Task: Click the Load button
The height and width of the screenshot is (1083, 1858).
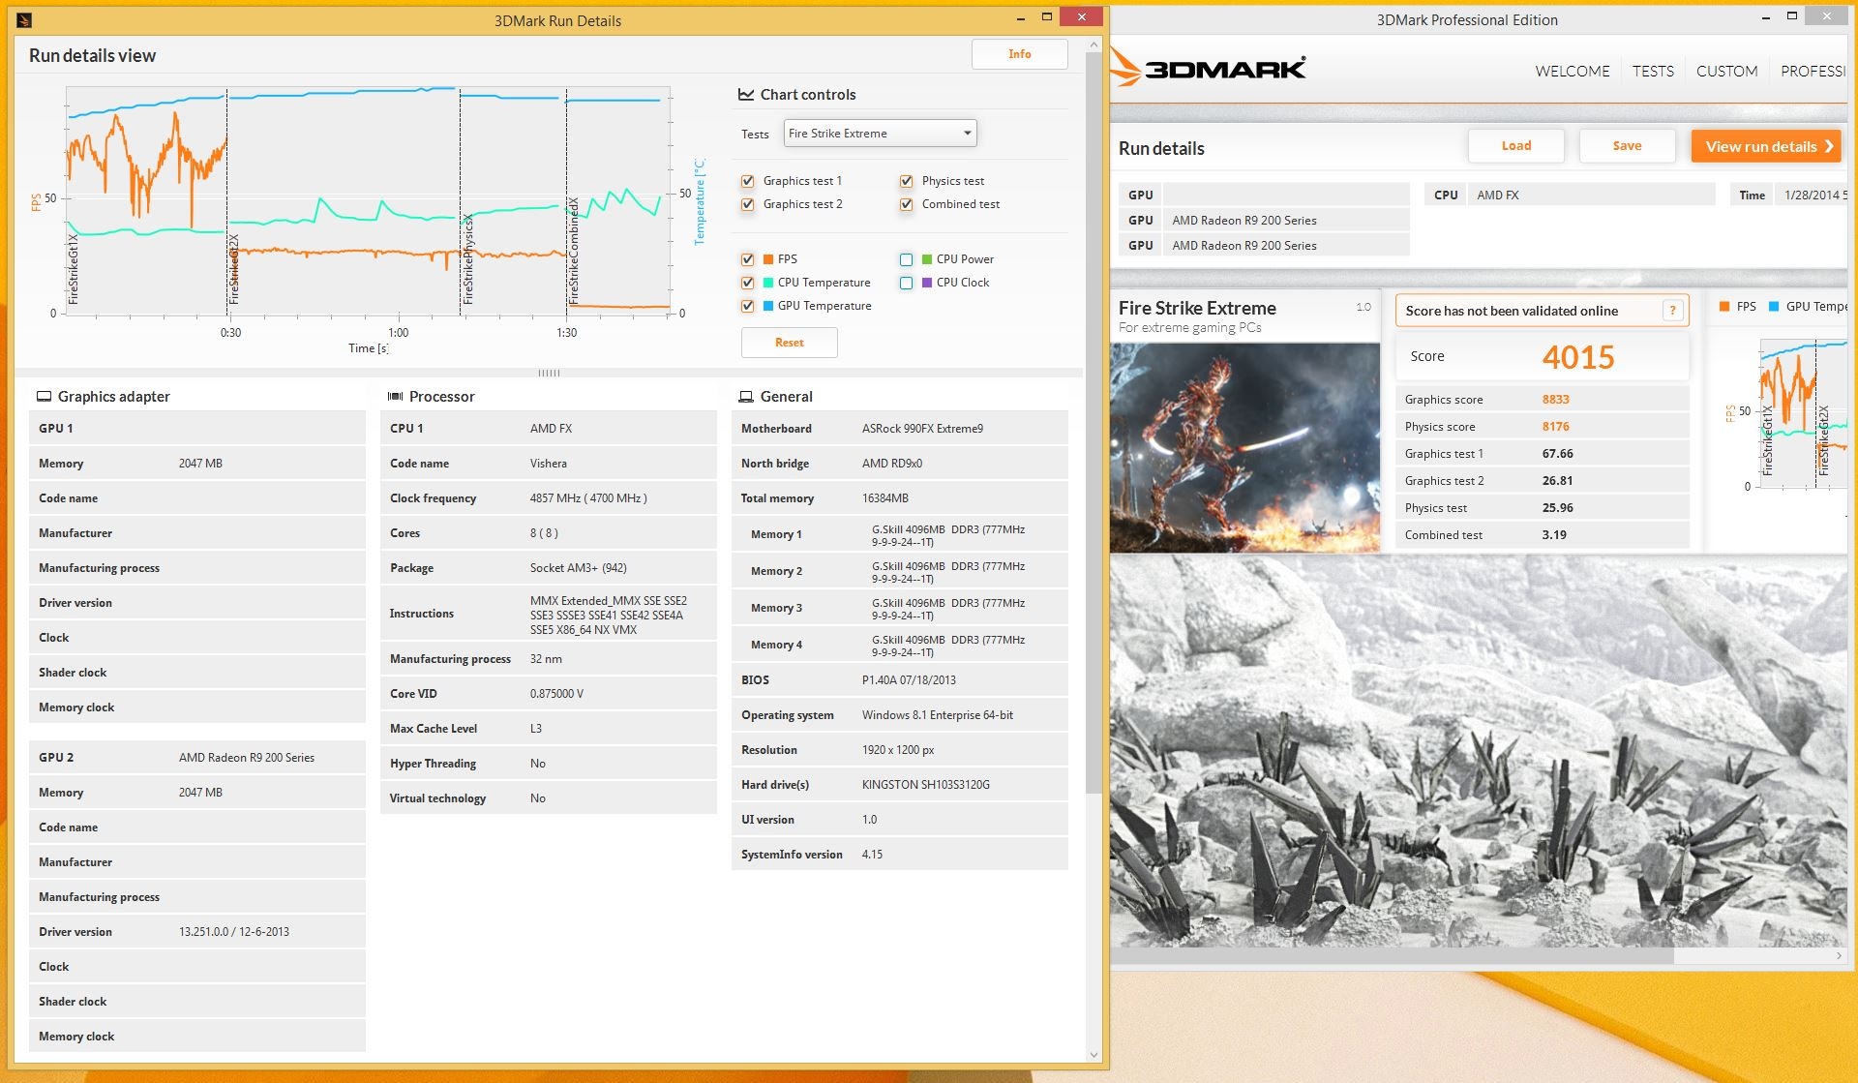Action: (x=1516, y=146)
